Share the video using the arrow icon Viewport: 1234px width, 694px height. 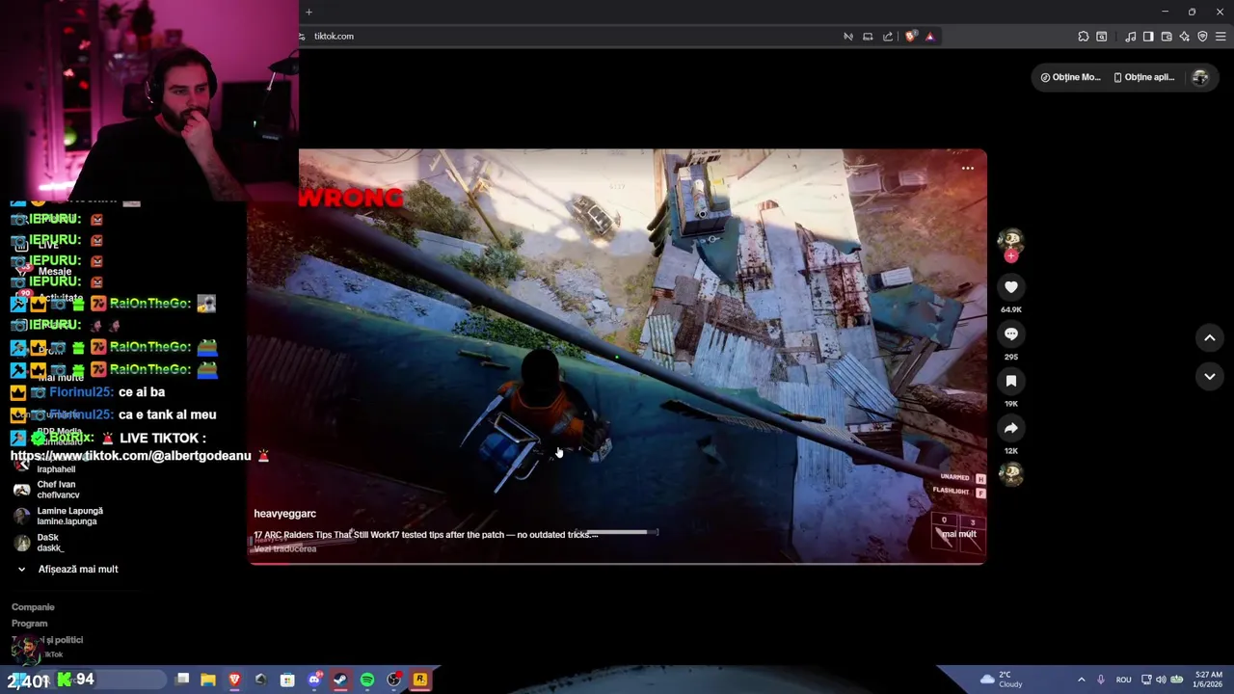pos(1010,428)
